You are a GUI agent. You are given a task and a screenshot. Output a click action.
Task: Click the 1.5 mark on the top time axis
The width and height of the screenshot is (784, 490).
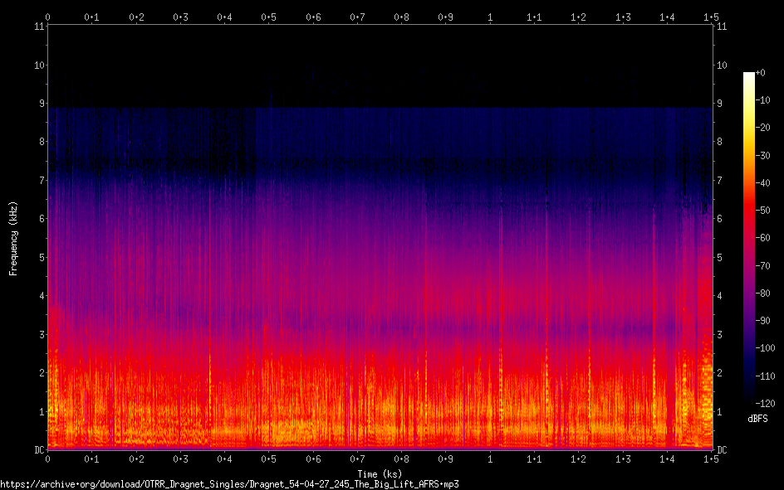(x=711, y=17)
